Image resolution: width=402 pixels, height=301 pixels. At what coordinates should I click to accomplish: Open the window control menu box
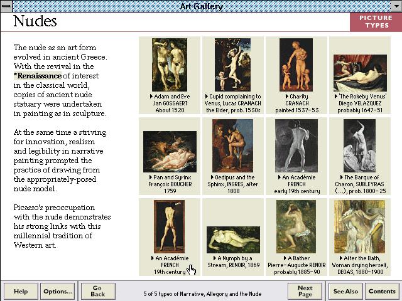(x=6, y=6)
